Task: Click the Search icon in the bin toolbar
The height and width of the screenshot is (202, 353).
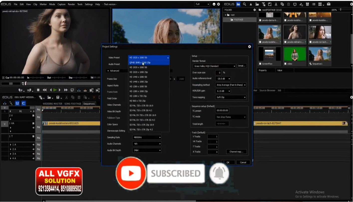Action: [x=244, y=4]
